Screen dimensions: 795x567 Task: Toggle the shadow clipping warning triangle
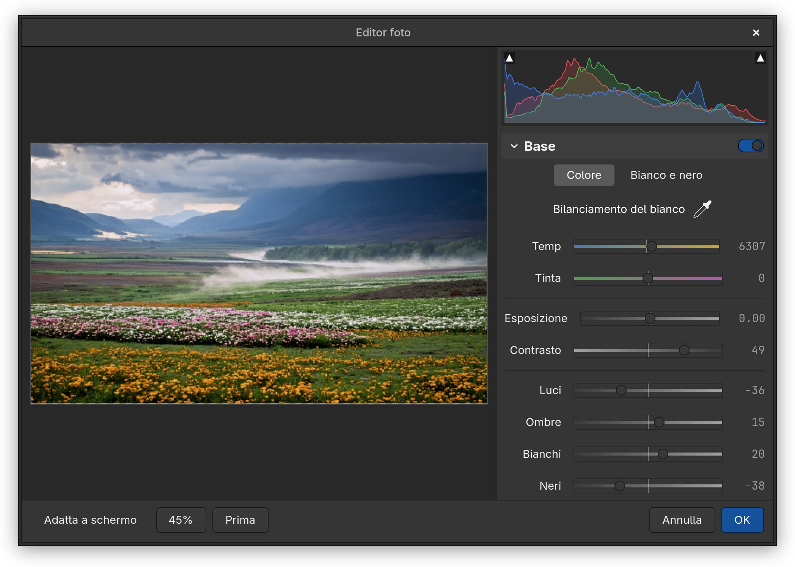pos(509,58)
